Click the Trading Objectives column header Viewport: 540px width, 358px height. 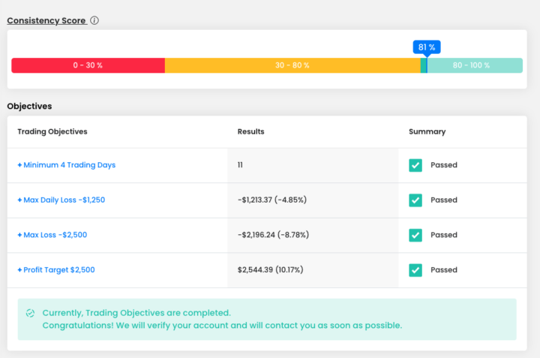click(x=52, y=131)
